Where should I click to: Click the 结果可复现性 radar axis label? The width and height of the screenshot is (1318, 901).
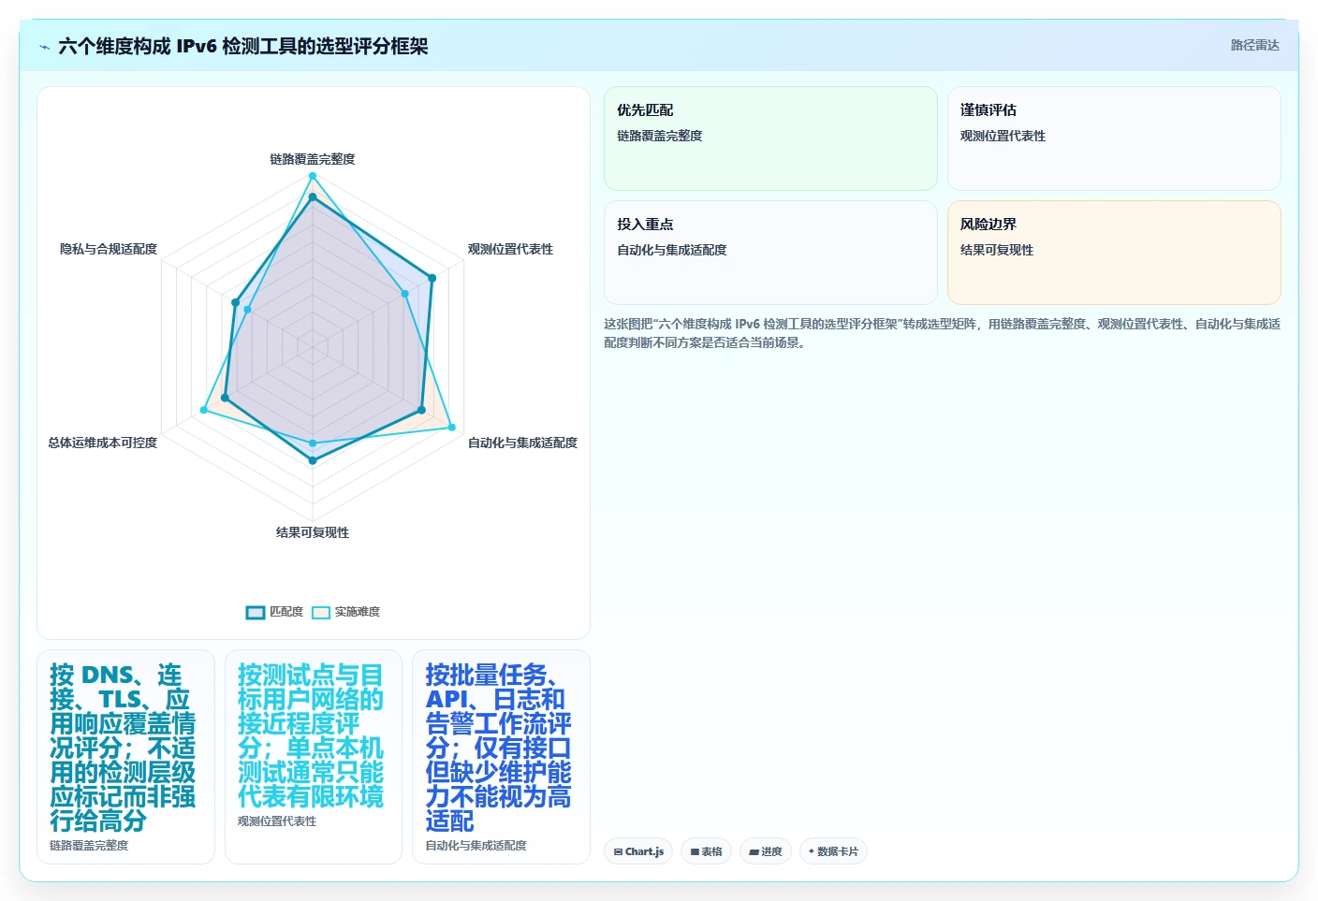(313, 532)
